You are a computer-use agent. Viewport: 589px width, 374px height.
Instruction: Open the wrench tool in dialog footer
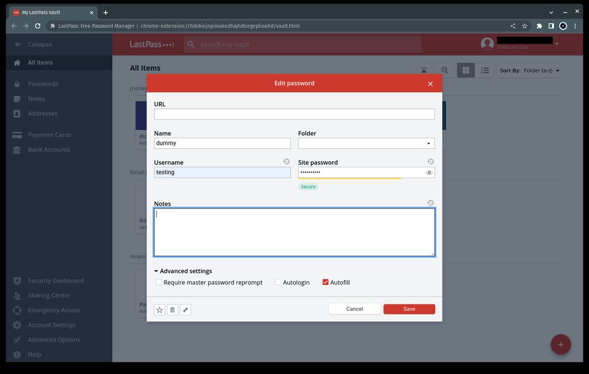pyautogui.click(x=186, y=310)
